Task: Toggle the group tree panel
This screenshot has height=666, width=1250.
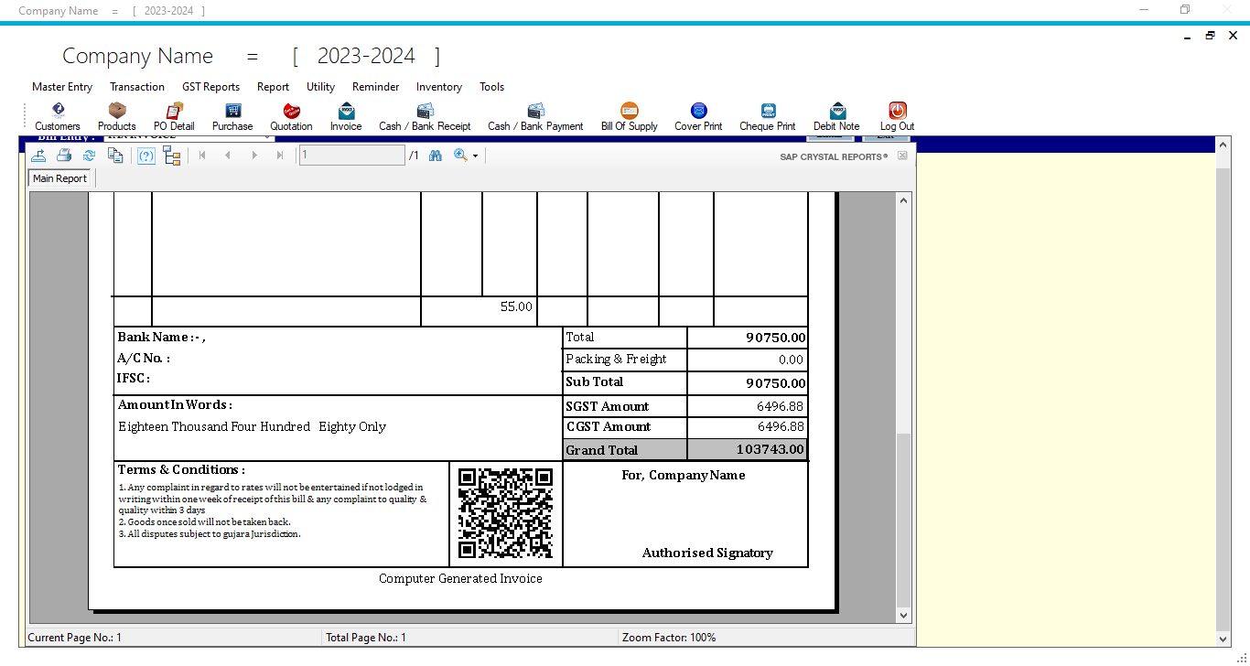Action: coord(172,155)
